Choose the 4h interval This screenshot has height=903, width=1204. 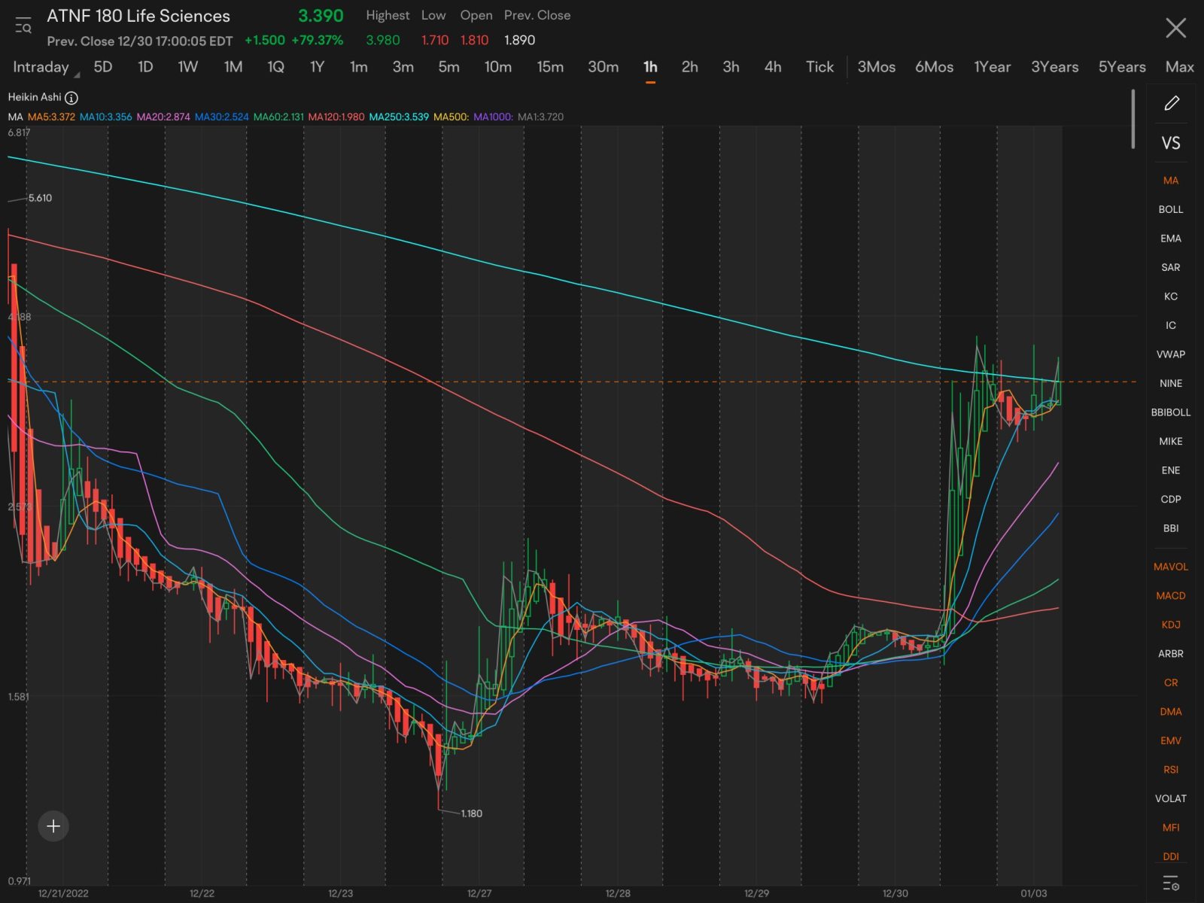773,67
